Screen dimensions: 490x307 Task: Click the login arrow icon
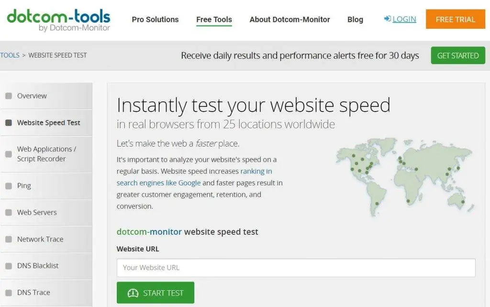[388, 19]
